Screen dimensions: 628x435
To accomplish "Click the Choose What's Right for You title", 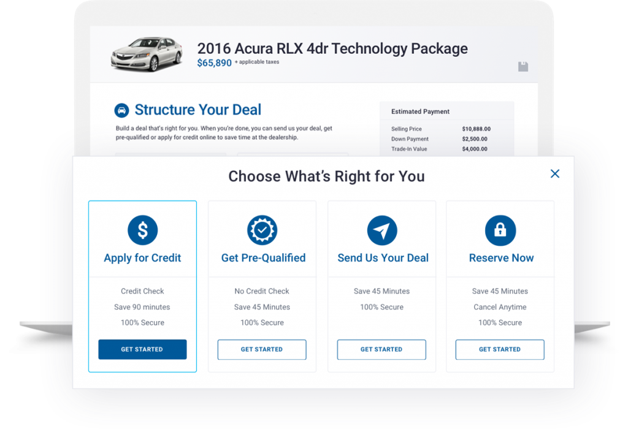I will tap(326, 176).
